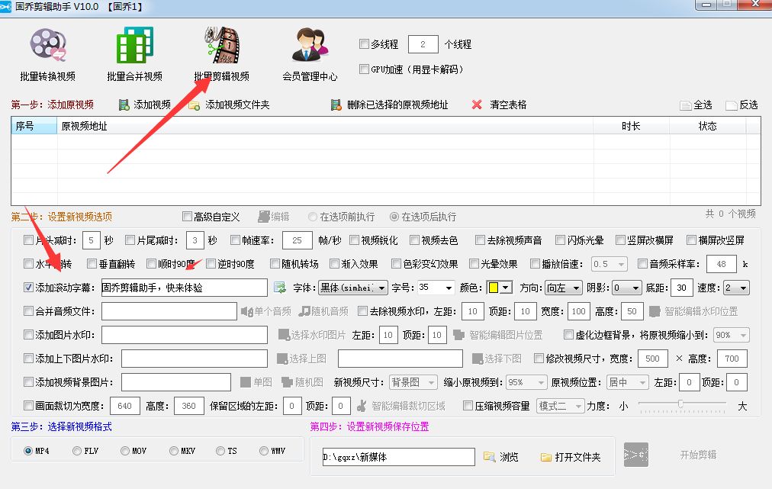This screenshot has width=772, height=489.
Task: Toggle 高级自定义 checkbox
Action: point(187,216)
